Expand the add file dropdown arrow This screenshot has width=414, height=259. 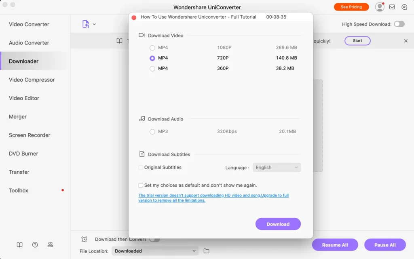click(94, 24)
